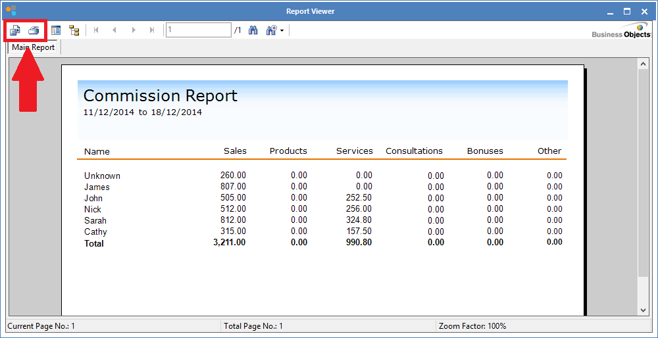Image resolution: width=658 pixels, height=338 pixels.
Task: Open the zoom dropdown arrow
Action: (282, 30)
